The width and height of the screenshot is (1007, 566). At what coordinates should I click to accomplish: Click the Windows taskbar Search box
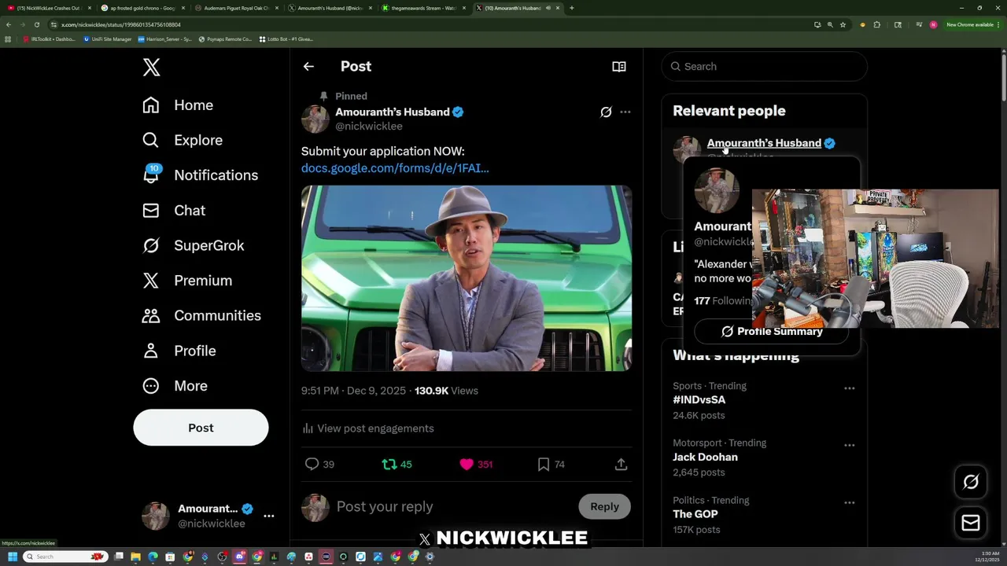65,557
